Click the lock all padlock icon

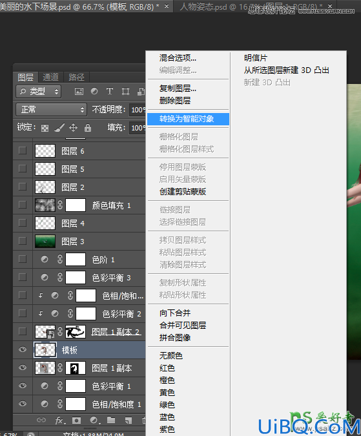88,128
